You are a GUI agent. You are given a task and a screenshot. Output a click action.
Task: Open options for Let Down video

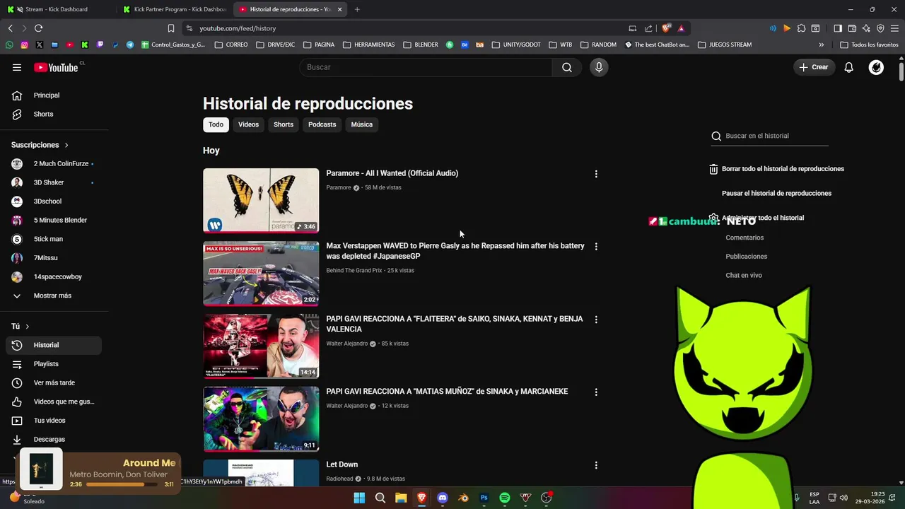[596, 465]
